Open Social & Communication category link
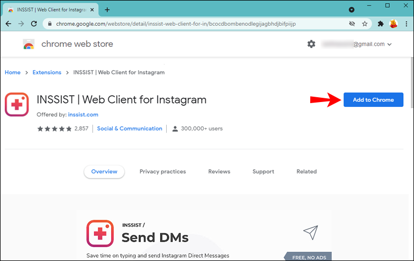414x261 pixels. coord(130,128)
